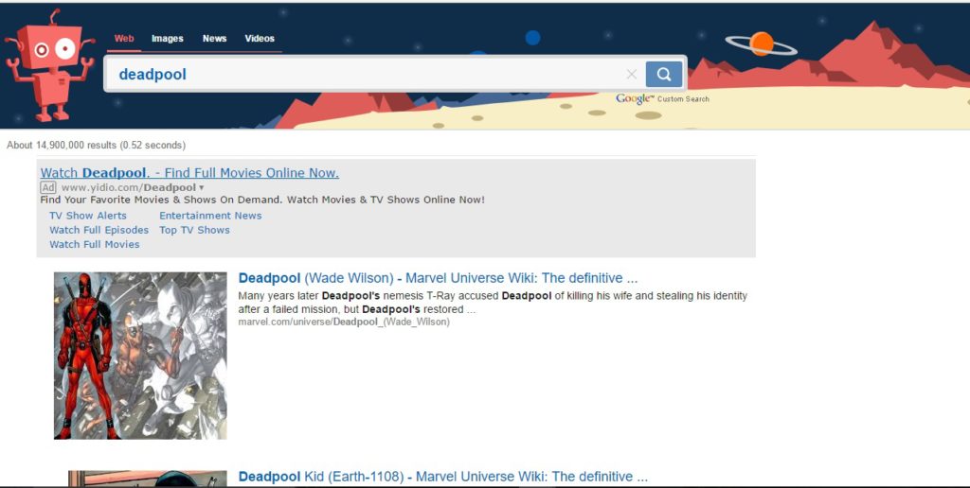Screen dimensions: 970x488
Task: Select the Web tab
Action: [124, 39]
